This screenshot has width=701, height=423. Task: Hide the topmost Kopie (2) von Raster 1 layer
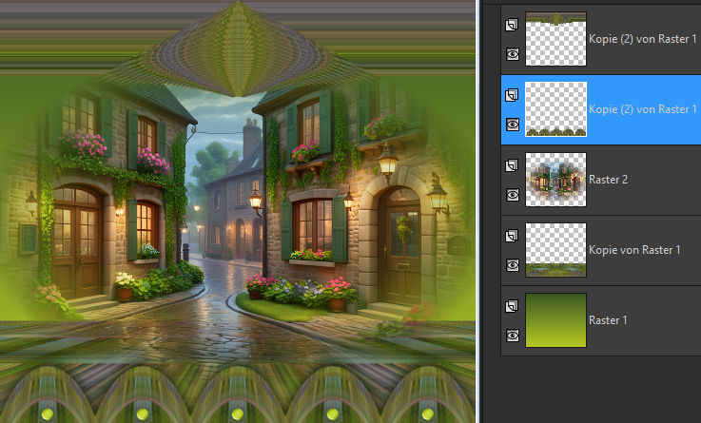[513, 54]
